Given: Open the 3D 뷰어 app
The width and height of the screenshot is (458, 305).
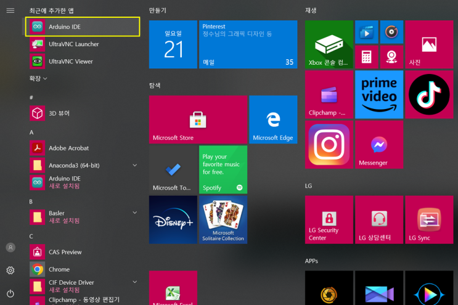Looking at the screenshot, I should point(83,113).
